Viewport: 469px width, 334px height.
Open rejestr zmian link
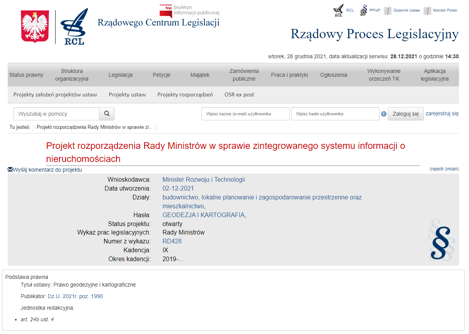444,169
